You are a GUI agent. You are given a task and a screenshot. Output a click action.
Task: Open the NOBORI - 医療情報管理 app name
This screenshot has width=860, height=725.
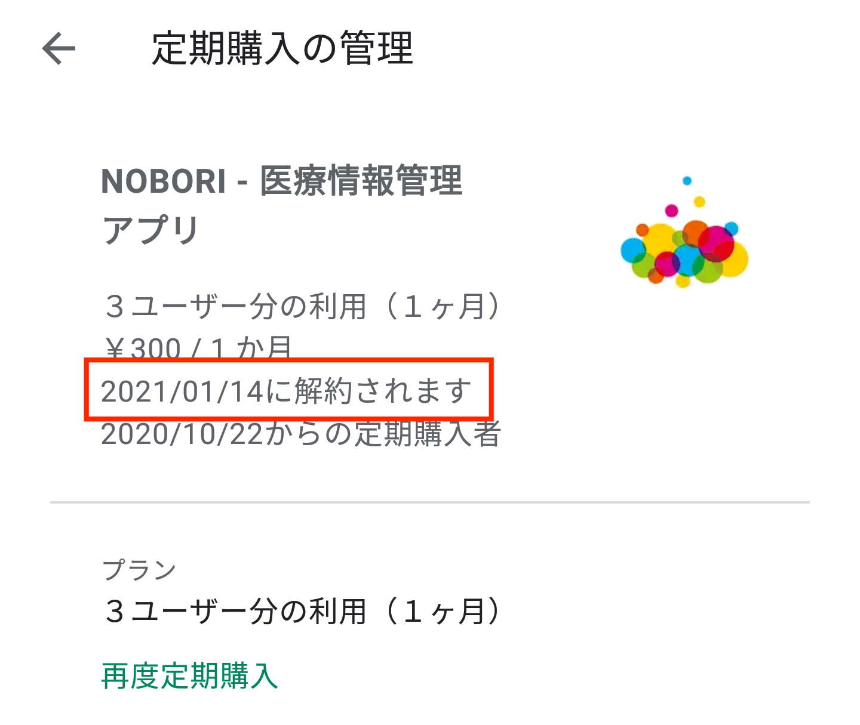(x=282, y=181)
